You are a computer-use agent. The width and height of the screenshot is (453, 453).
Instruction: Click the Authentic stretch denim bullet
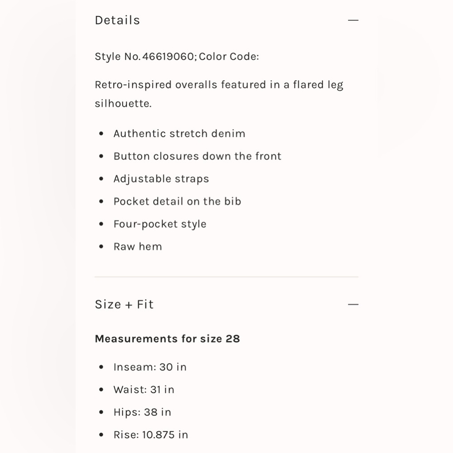click(179, 134)
